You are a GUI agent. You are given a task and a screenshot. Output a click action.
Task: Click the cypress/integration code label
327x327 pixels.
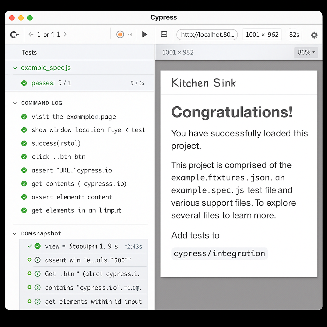(219, 254)
